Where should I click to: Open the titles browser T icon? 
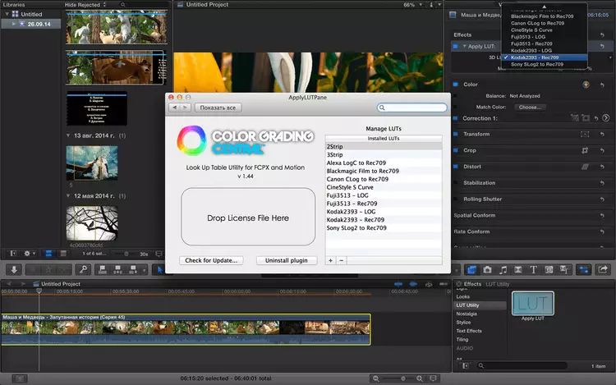(x=534, y=269)
